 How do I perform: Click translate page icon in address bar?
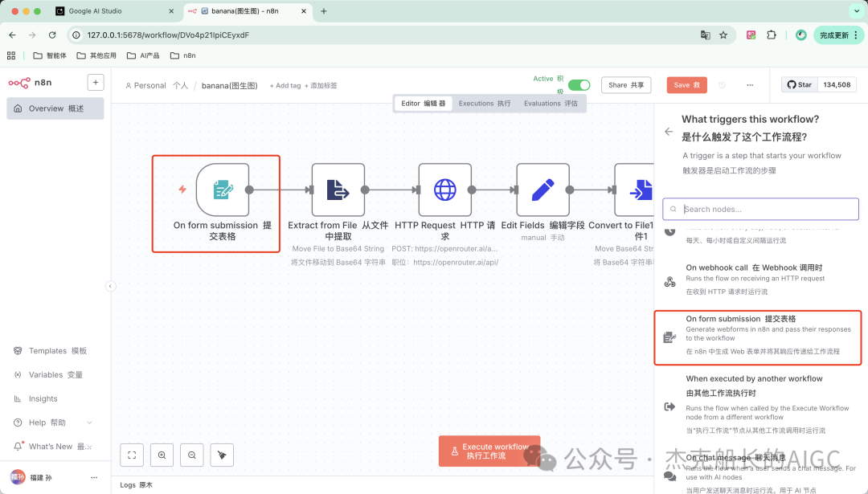[x=705, y=35]
